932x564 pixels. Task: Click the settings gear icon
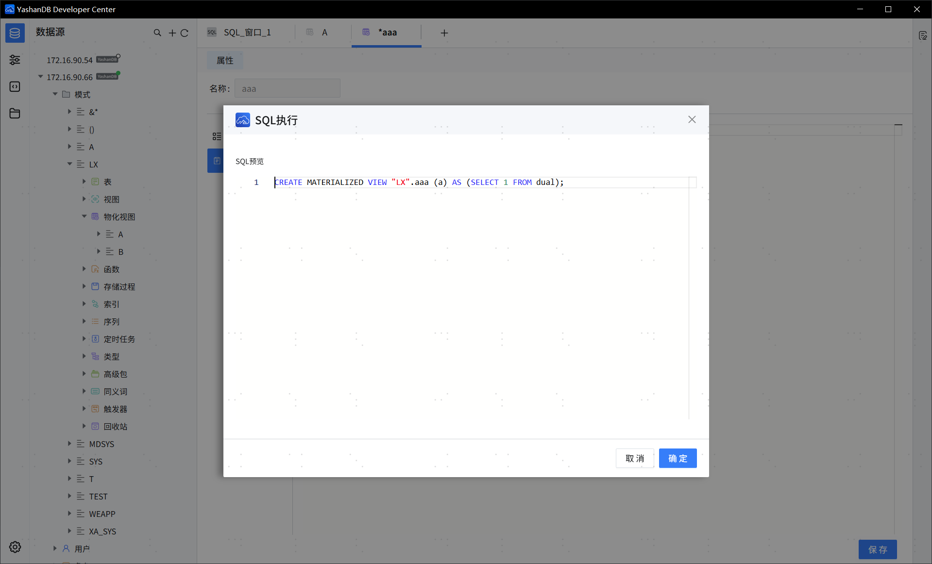coord(15,547)
